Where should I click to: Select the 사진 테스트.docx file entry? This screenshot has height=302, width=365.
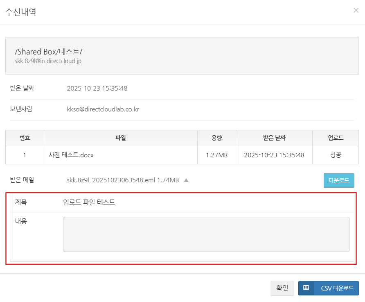tap(71, 155)
